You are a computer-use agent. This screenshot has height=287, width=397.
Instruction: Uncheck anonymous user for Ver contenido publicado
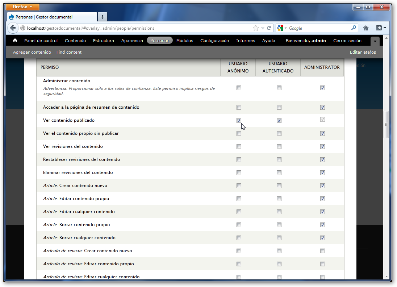pos(239,120)
